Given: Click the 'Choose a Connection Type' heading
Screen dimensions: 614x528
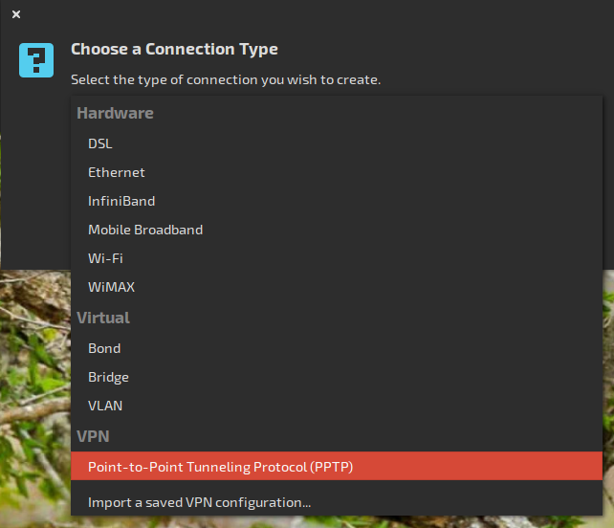Looking at the screenshot, I should 174,49.
